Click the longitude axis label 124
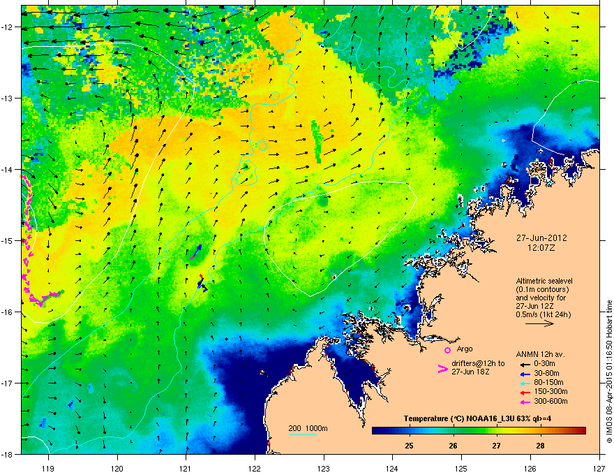614x475 pixels. coord(392,469)
